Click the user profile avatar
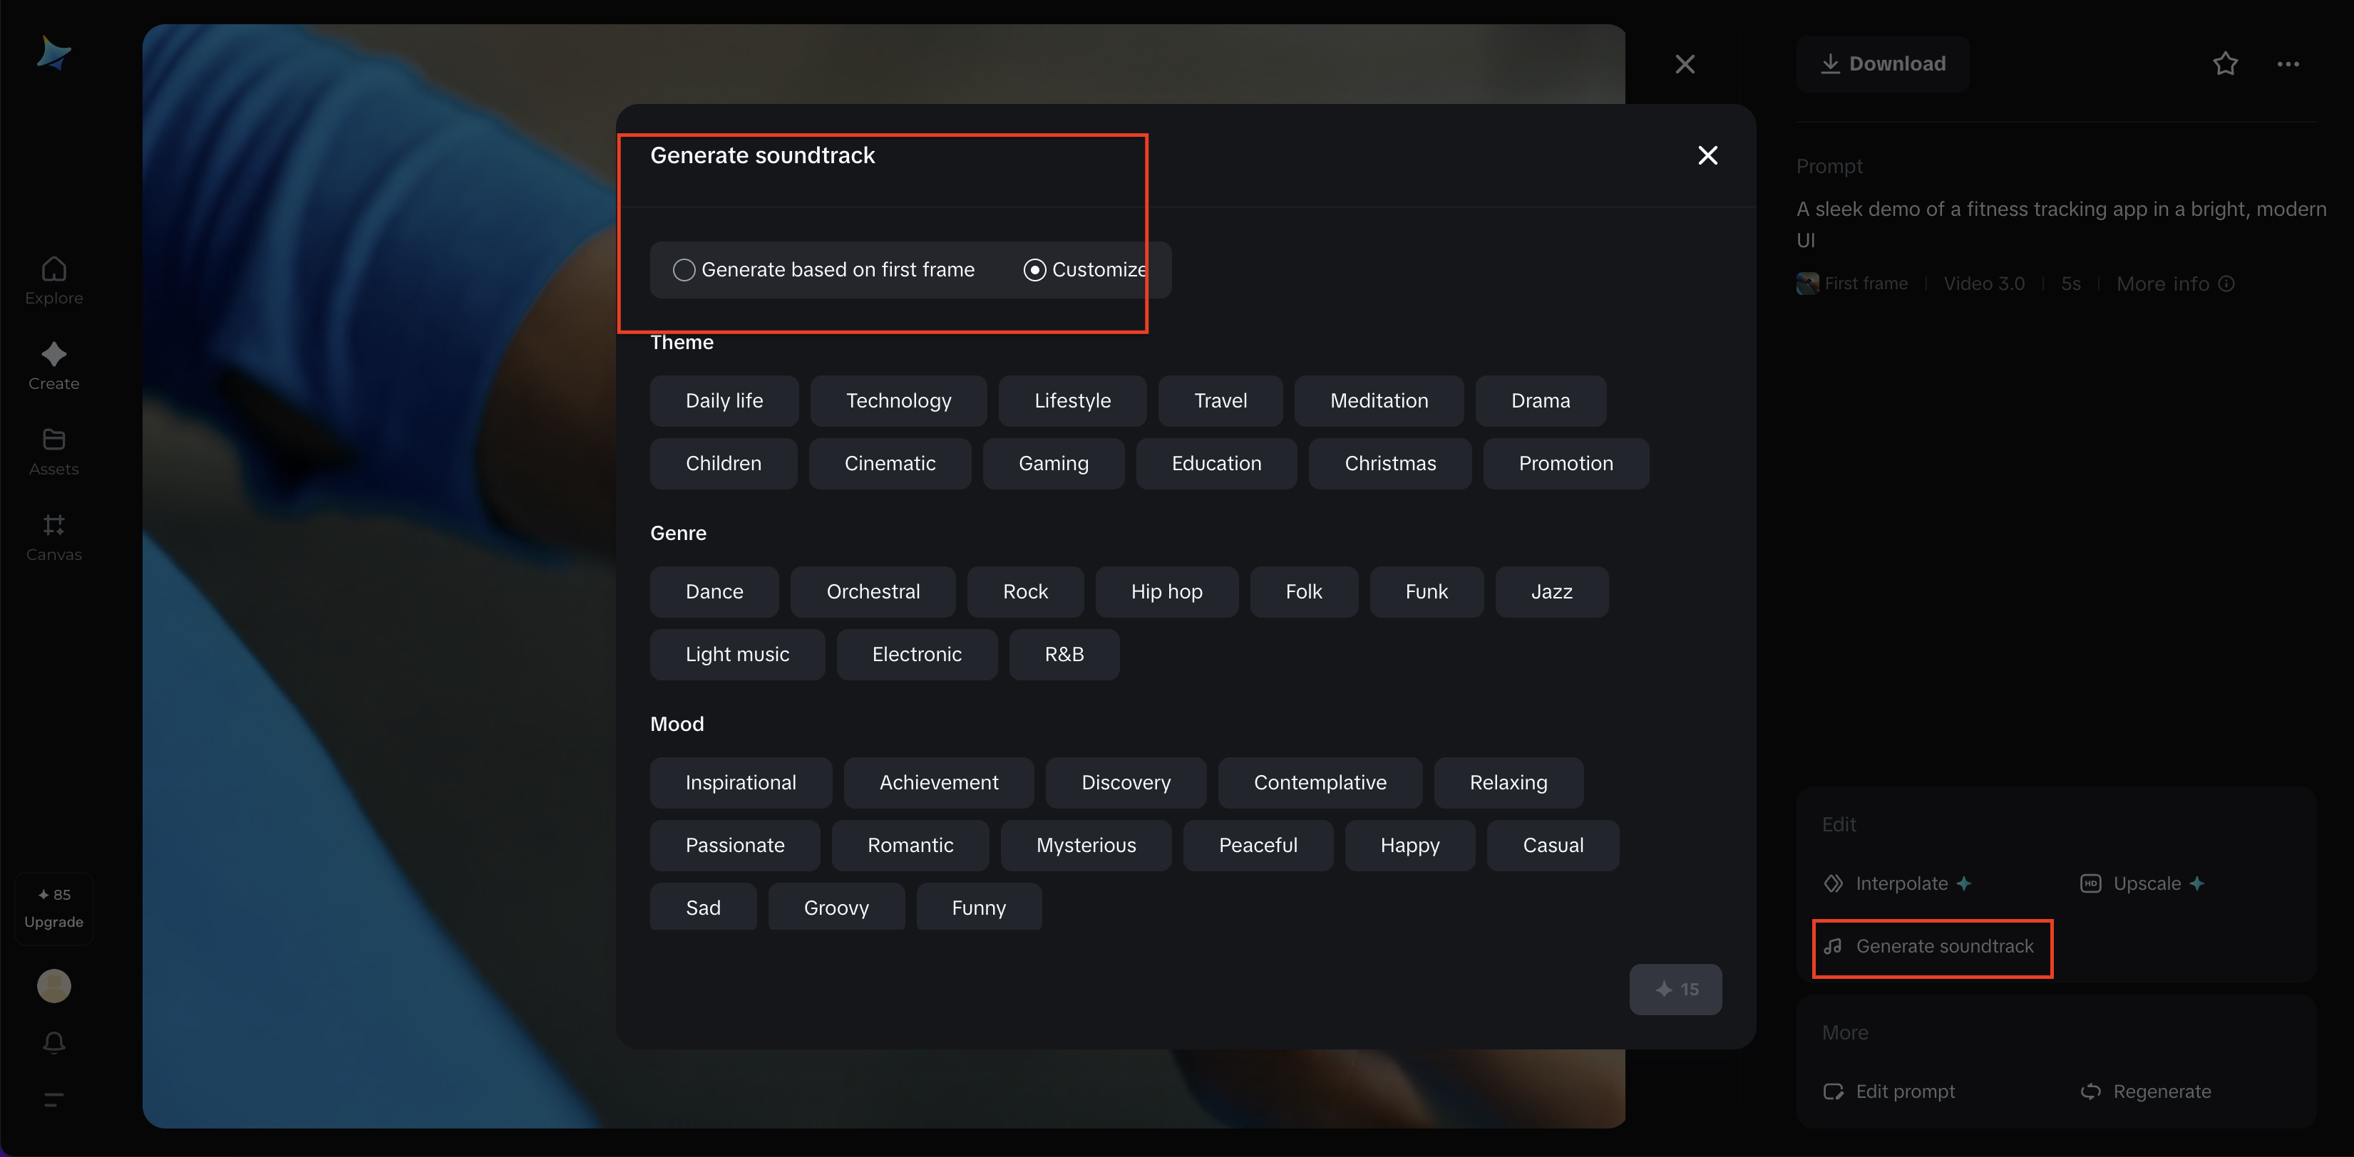The image size is (2354, 1157). point(54,986)
